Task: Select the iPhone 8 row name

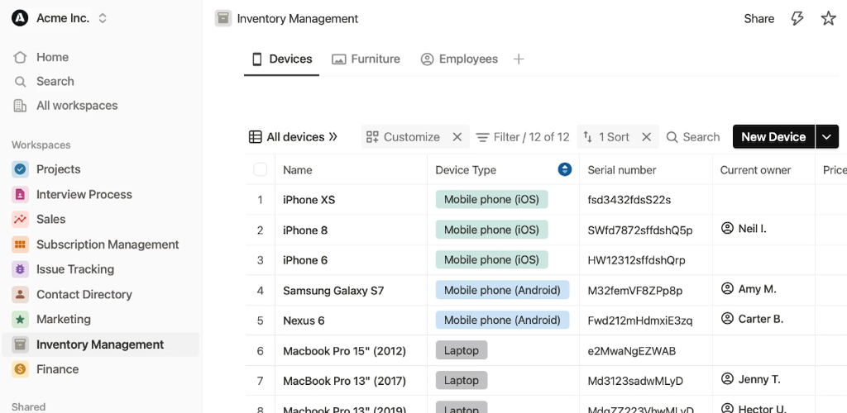Action: tap(305, 230)
